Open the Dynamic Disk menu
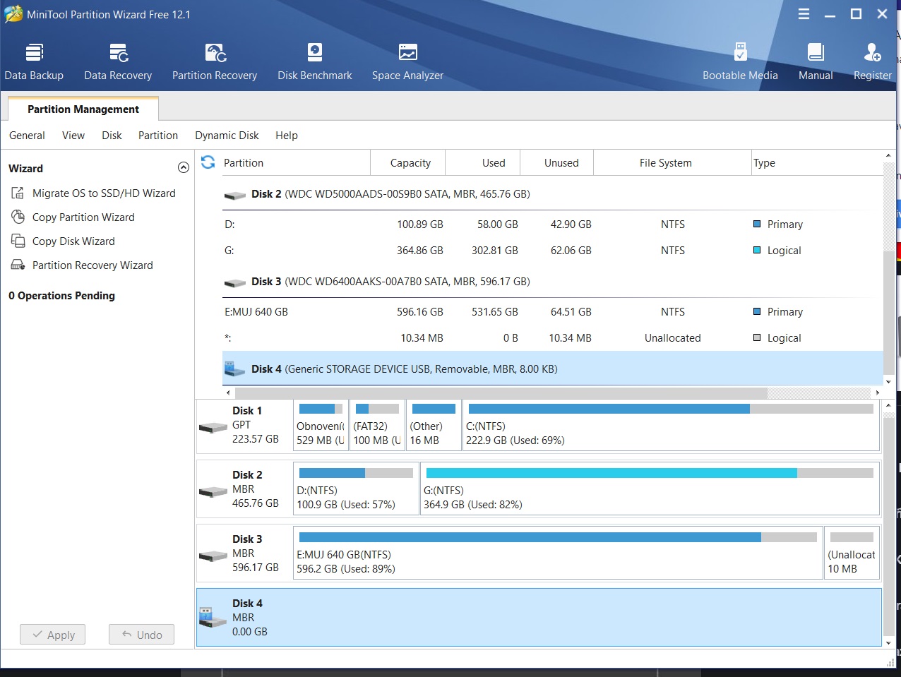The image size is (901, 677). 227,136
